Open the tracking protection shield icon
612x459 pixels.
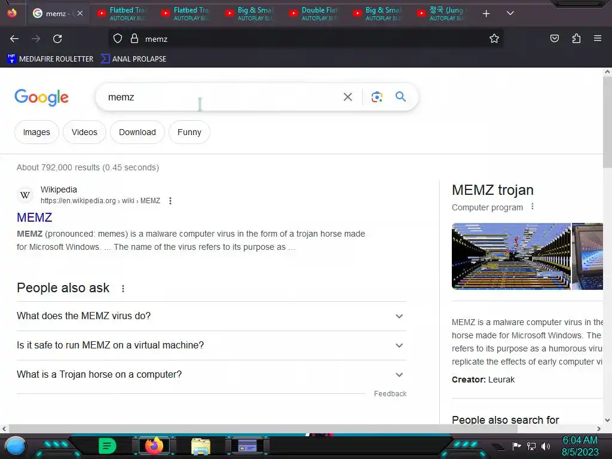click(x=118, y=39)
